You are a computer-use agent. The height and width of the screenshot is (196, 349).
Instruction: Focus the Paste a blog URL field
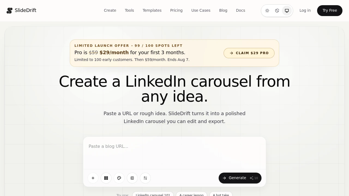point(174,153)
